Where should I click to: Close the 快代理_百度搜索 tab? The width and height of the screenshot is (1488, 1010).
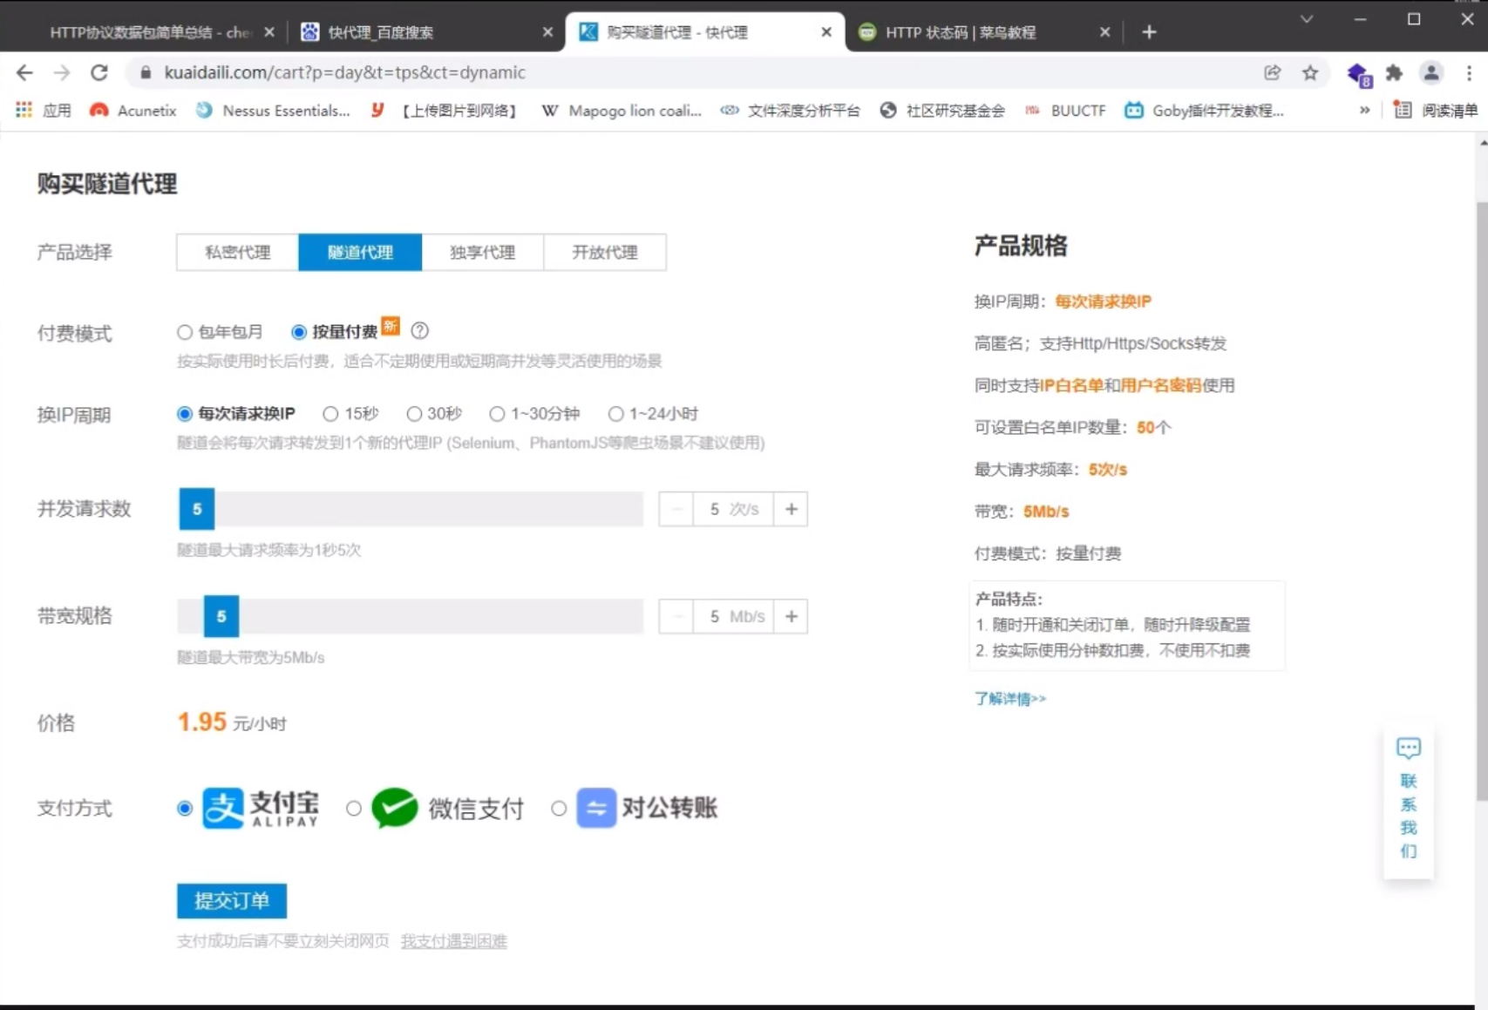[x=547, y=32]
